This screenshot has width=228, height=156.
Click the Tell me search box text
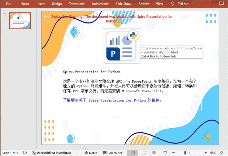click(183, 4)
